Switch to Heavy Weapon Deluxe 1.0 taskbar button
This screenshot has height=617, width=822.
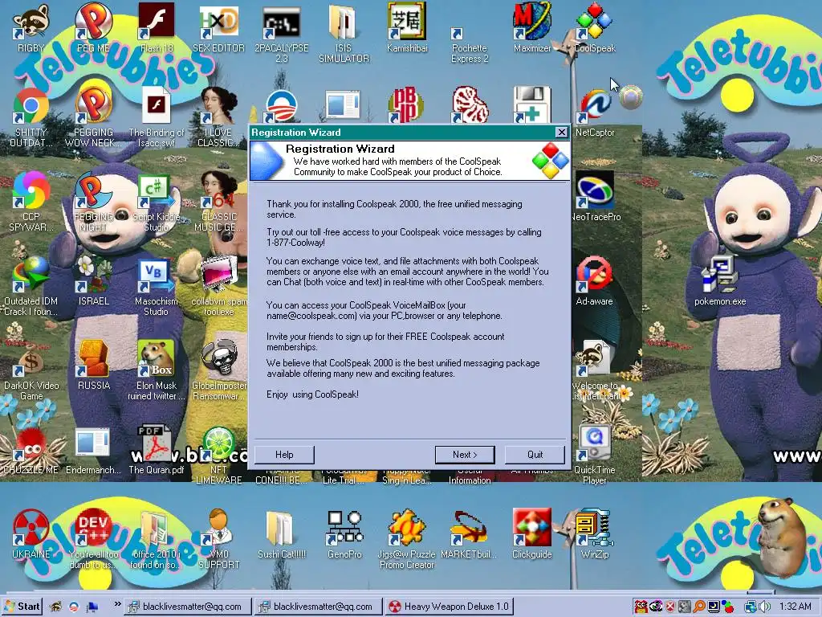click(x=450, y=607)
